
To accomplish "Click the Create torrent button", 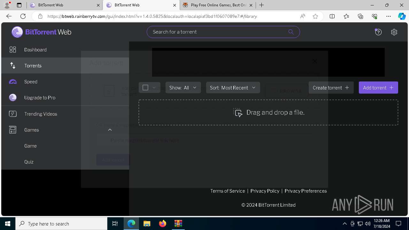I will point(331,88).
